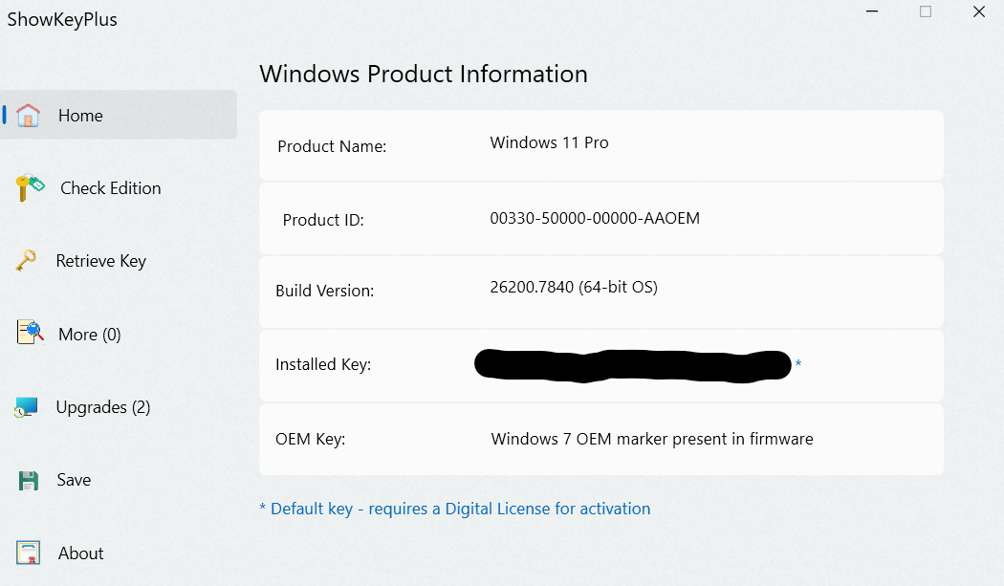The height and width of the screenshot is (586, 1004).
Task: Select the Windows 11 Pro product name value
Action: pos(550,142)
